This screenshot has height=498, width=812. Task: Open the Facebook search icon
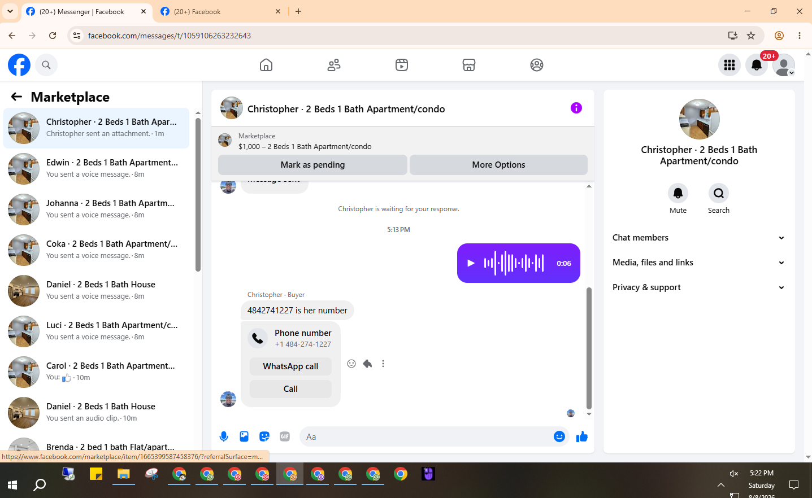point(46,65)
